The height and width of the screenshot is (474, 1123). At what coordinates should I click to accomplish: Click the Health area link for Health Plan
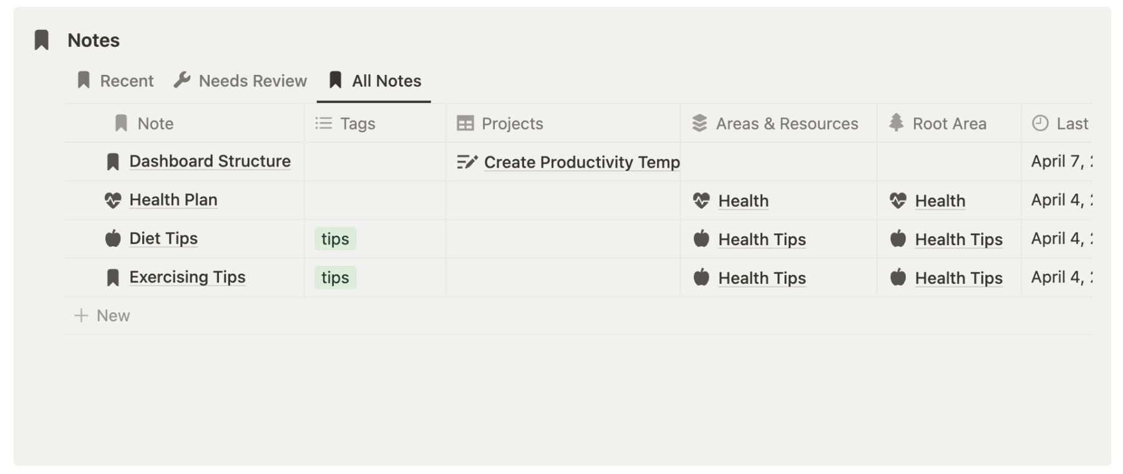[x=743, y=201]
